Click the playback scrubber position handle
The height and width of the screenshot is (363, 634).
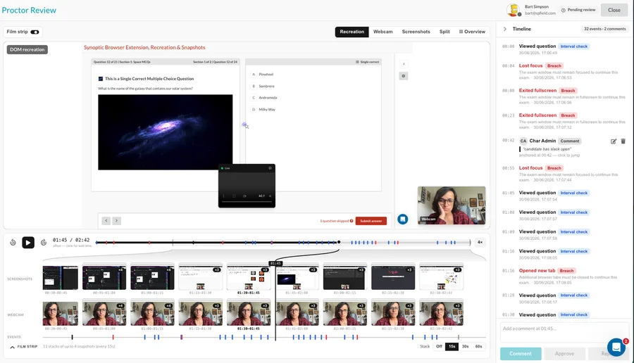339,242
